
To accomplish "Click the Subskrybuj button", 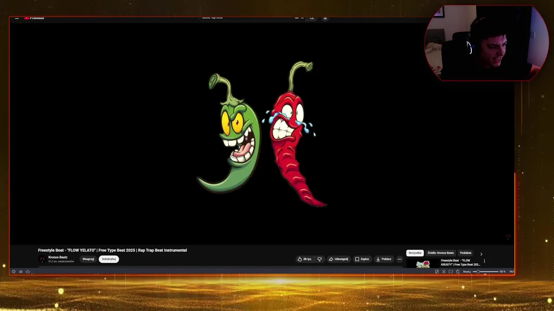I will tap(109, 259).
